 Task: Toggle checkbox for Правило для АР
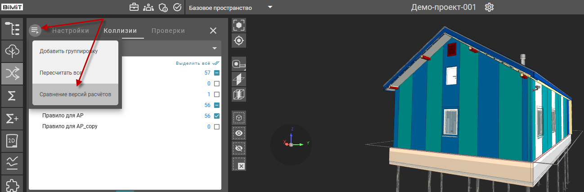[x=216, y=116]
